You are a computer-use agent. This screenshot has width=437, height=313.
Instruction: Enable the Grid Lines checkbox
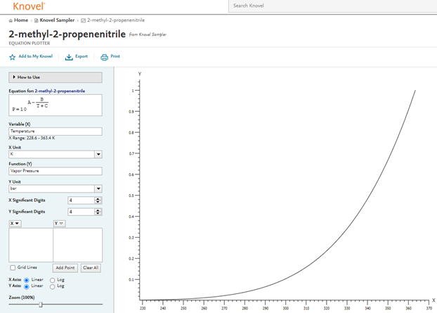[13, 268]
